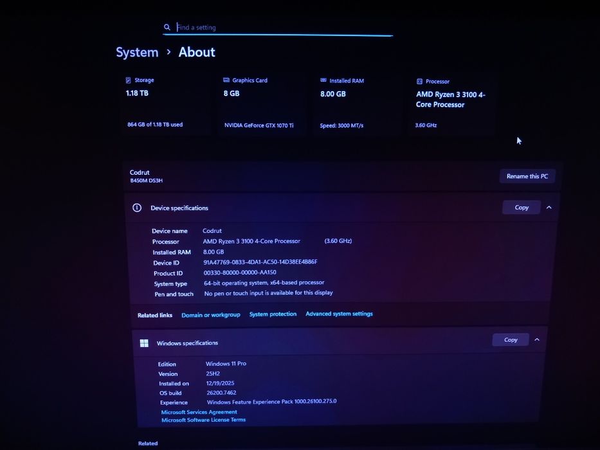
Task: Click the Device specifications info icon
Action: [x=137, y=208]
